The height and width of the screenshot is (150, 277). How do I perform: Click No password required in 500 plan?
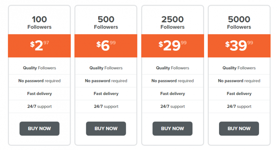pyautogui.click(x=106, y=81)
